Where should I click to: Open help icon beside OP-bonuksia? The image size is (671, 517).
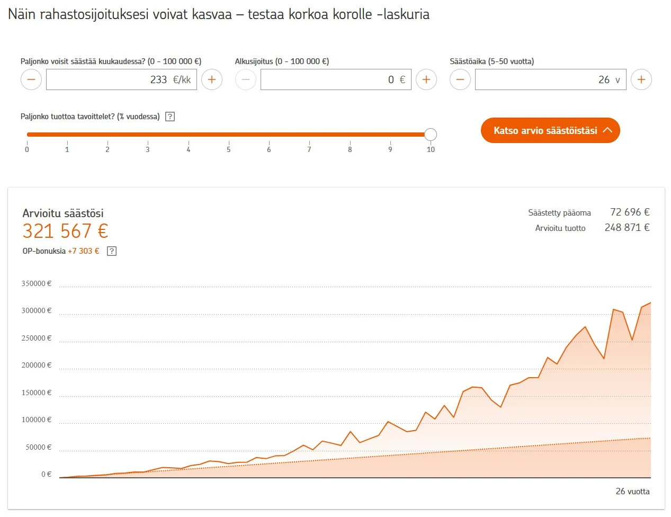[x=112, y=251]
